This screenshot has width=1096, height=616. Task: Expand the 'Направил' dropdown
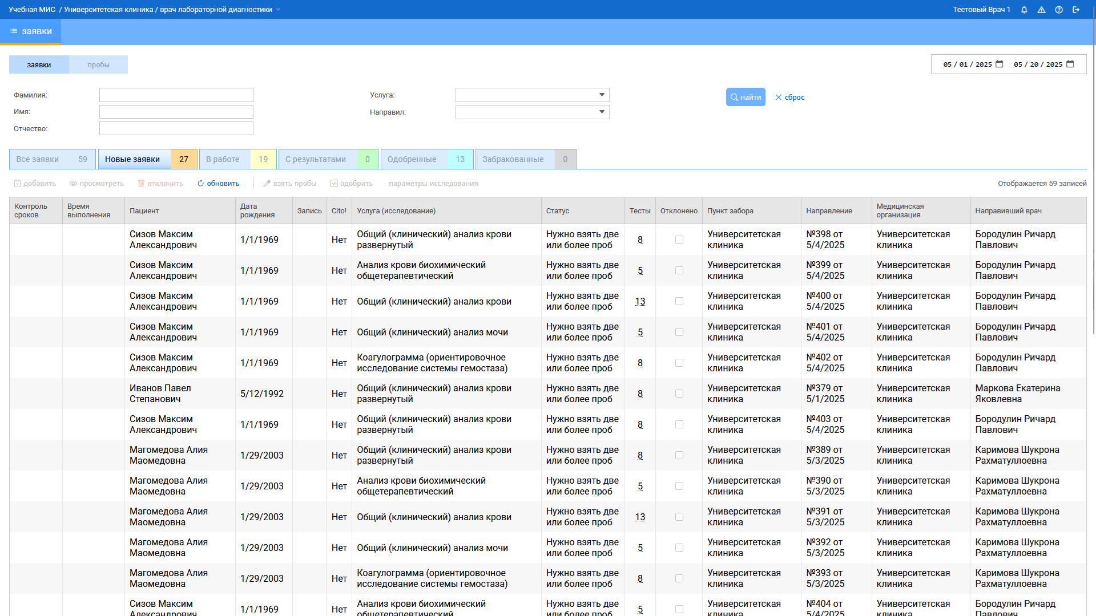pyautogui.click(x=602, y=112)
